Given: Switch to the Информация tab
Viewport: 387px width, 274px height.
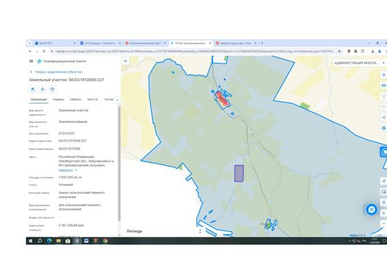Looking at the screenshot, I should (39, 100).
